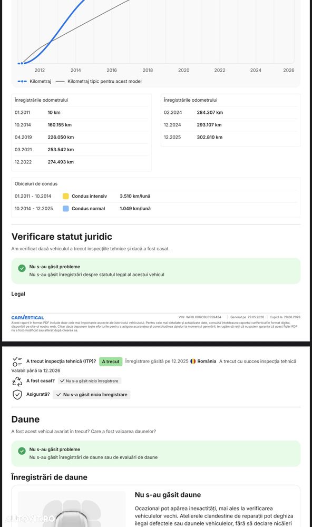This screenshot has width=312, height=527.
Task: Click the green checkmark in Daune box
Action: [22, 451]
